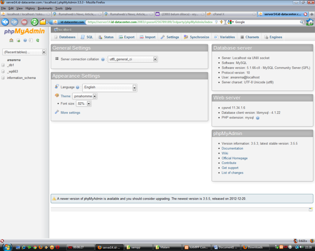
Task: Switch to the cPanel X browser tab
Action: click(x=231, y=14)
